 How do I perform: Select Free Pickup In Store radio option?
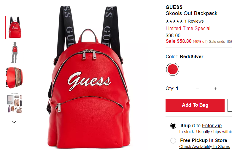tap(173, 141)
